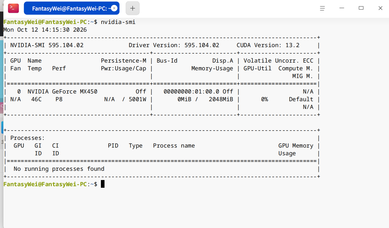The height and width of the screenshot is (228, 389).
Task: Click 'CUDA Version: 13.2' text
Action: [268, 45]
